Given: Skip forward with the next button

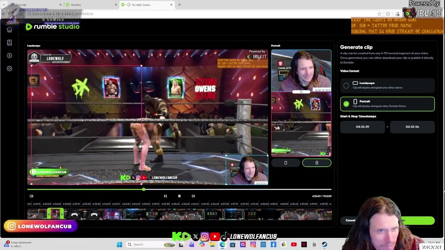Looking at the screenshot, I should (193, 196).
